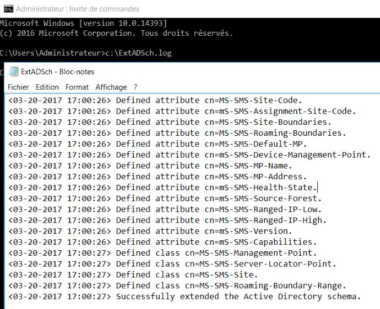Open the Fichier menu
This screenshot has width=380, height=309.
pos(18,87)
